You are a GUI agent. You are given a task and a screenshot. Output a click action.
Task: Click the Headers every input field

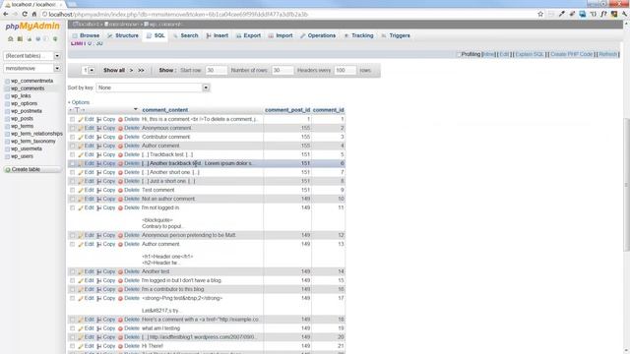click(346, 70)
